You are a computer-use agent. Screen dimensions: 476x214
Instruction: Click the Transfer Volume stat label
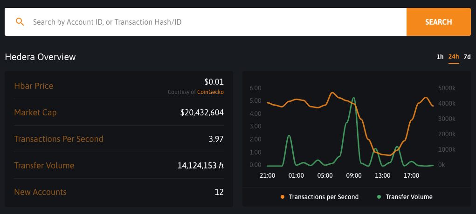pyautogui.click(x=44, y=166)
